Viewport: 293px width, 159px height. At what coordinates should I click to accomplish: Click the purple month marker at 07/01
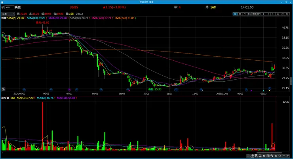click(69, 90)
